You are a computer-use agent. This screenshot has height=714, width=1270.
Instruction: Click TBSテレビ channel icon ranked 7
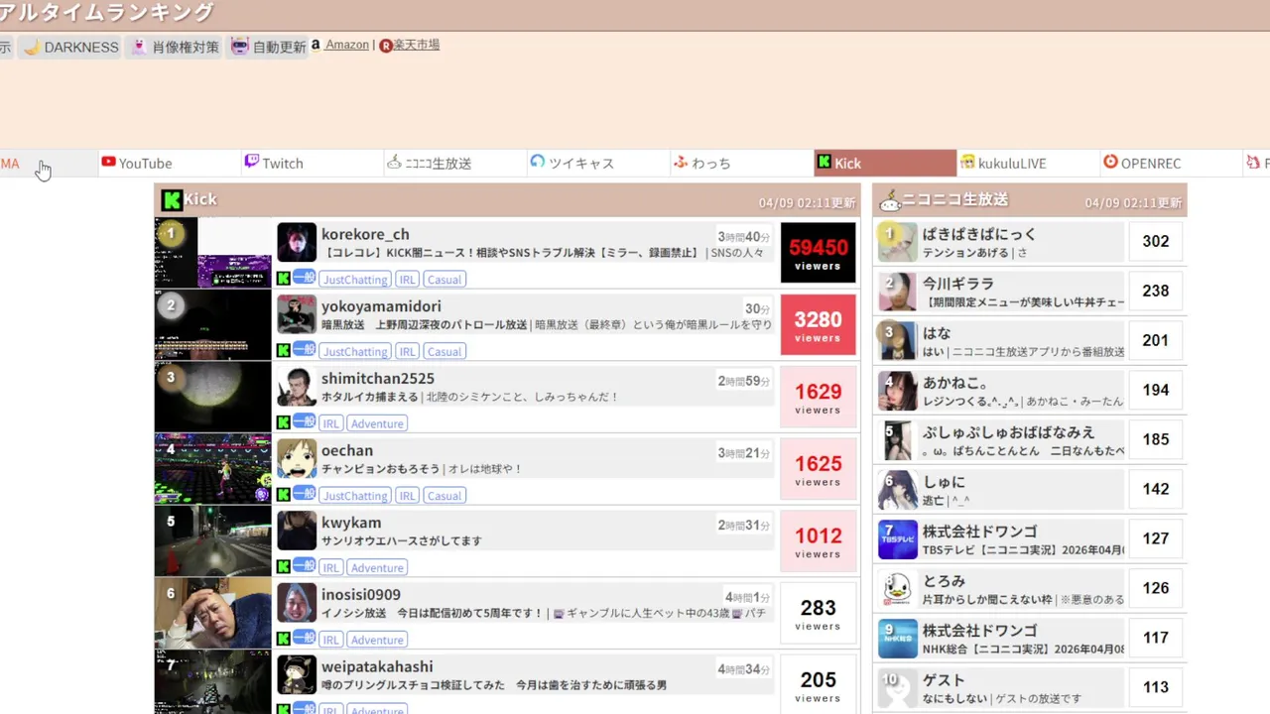click(x=897, y=538)
